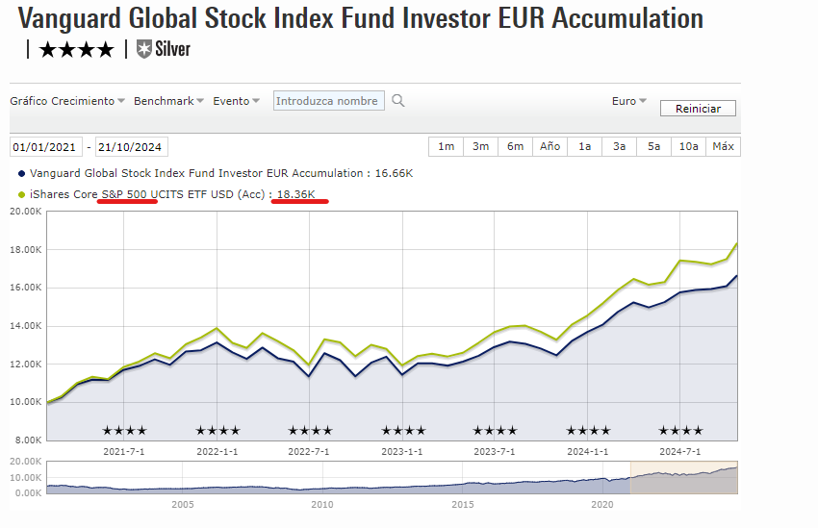Click the iShares S&P 500 green legend dot
Image resolution: width=818 pixels, height=528 pixels.
22,194
